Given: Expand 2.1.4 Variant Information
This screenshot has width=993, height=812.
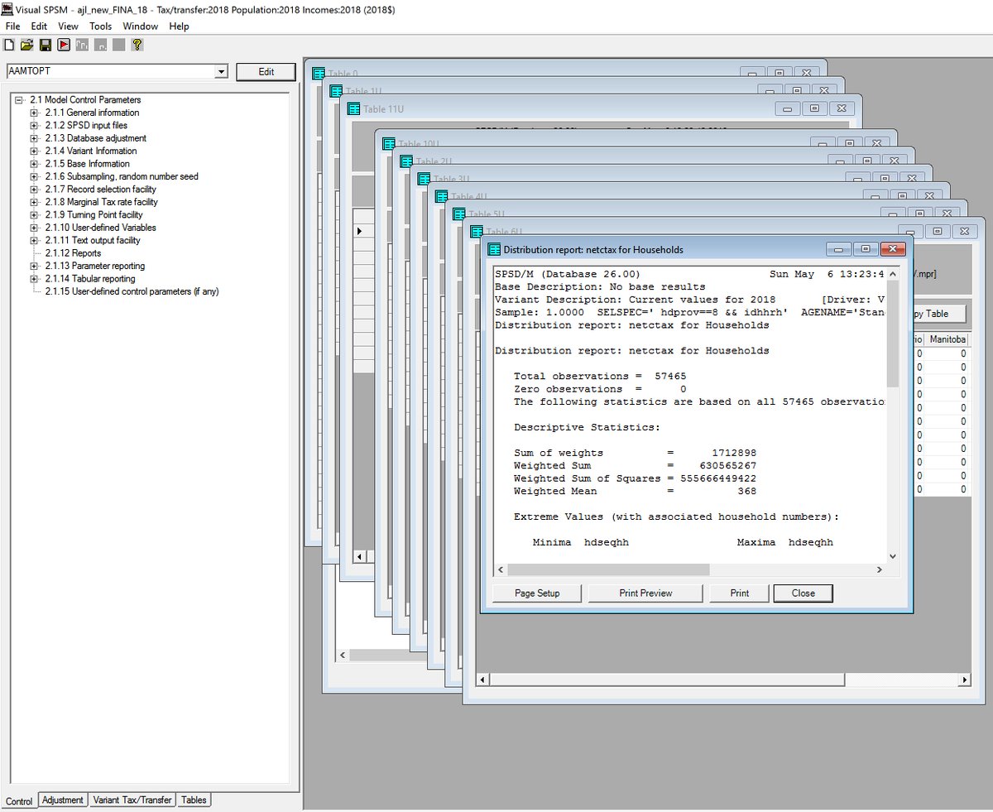Looking at the screenshot, I should pyautogui.click(x=34, y=151).
